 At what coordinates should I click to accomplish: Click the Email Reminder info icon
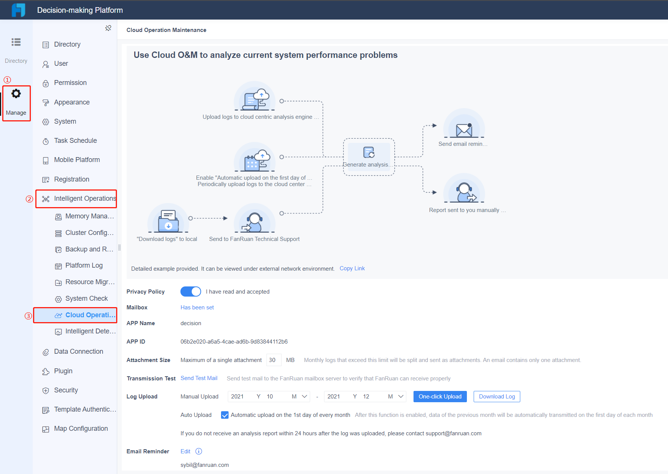199,451
